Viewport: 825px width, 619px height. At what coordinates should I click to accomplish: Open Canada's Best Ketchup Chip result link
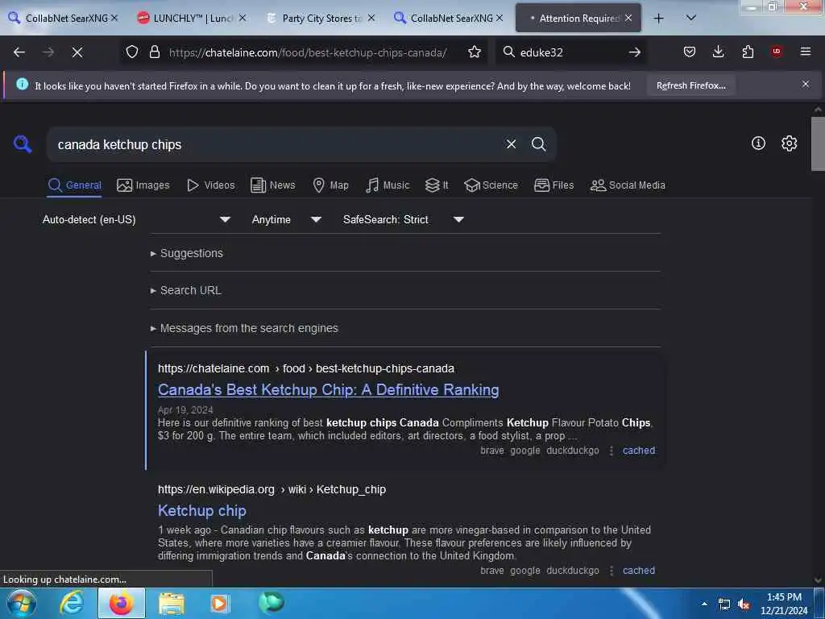329,390
